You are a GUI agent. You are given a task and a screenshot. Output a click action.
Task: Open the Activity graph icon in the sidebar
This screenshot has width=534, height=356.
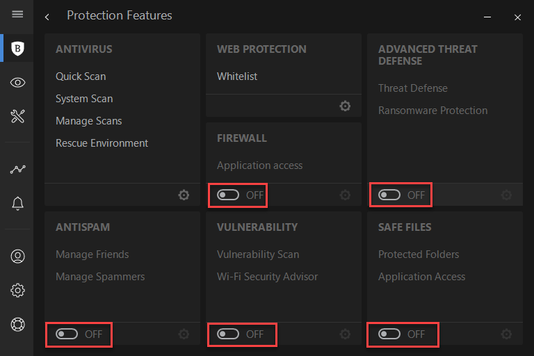(17, 169)
